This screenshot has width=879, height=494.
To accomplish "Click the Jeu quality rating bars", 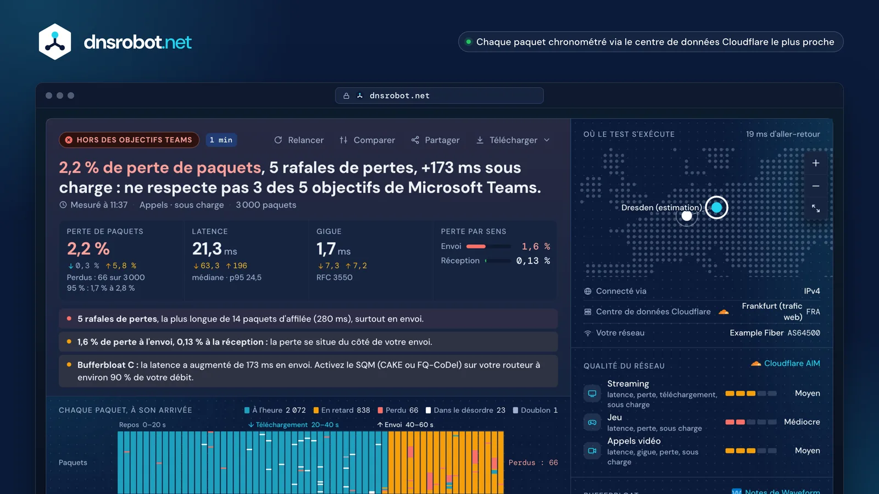I will tap(751, 422).
